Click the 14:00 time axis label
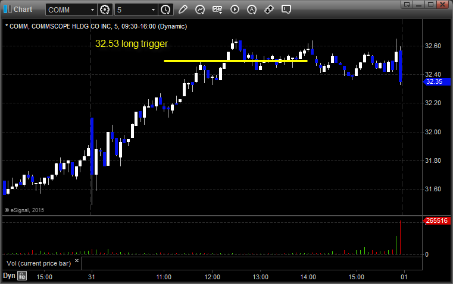Viewport: 453px width, 284px height. tap(308, 277)
